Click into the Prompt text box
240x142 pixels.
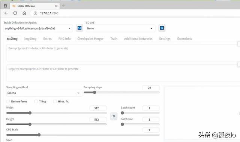tap(123, 53)
